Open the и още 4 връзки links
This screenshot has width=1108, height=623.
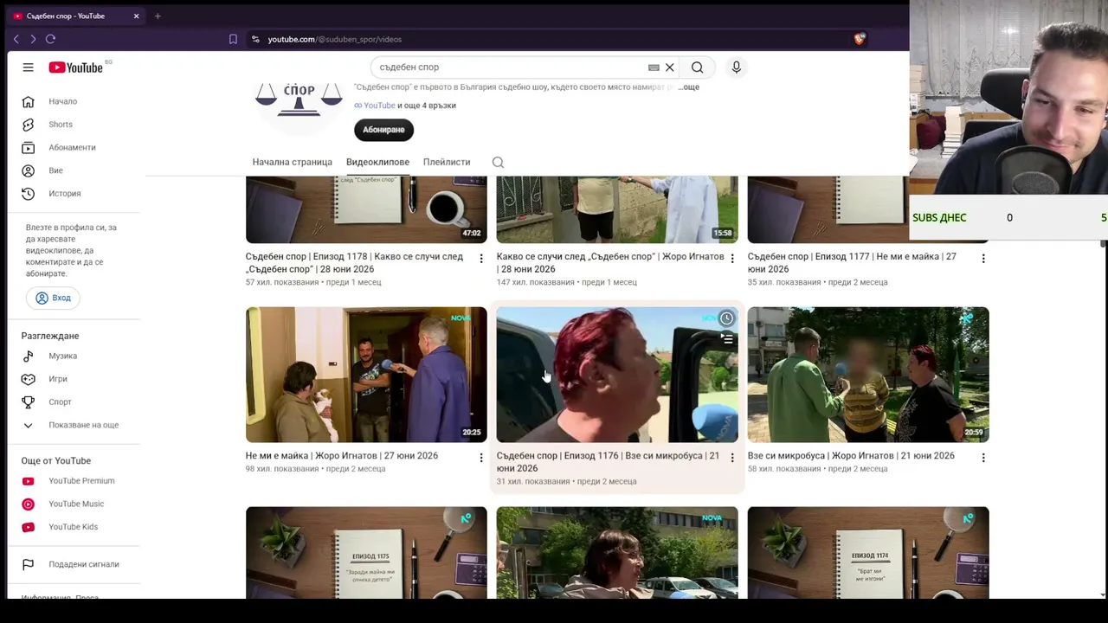(427, 106)
